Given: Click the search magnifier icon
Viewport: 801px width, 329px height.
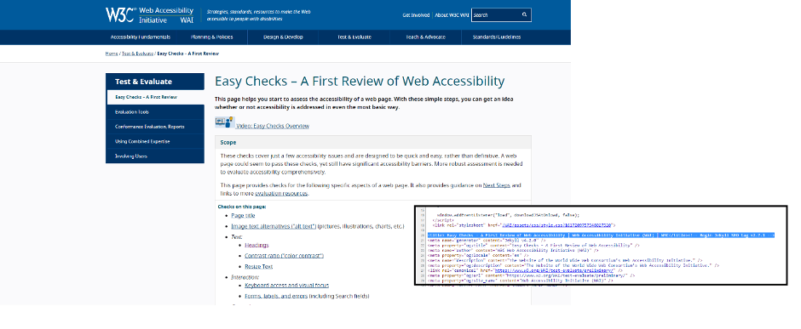Looking at the screenshot, I should click(524, 14).
